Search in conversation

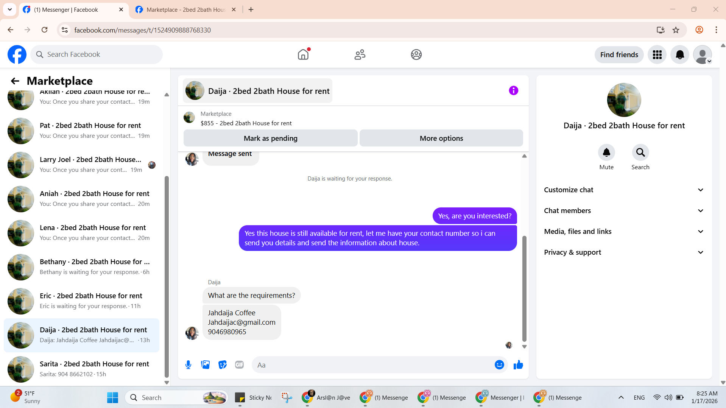(x=640, y=153)
